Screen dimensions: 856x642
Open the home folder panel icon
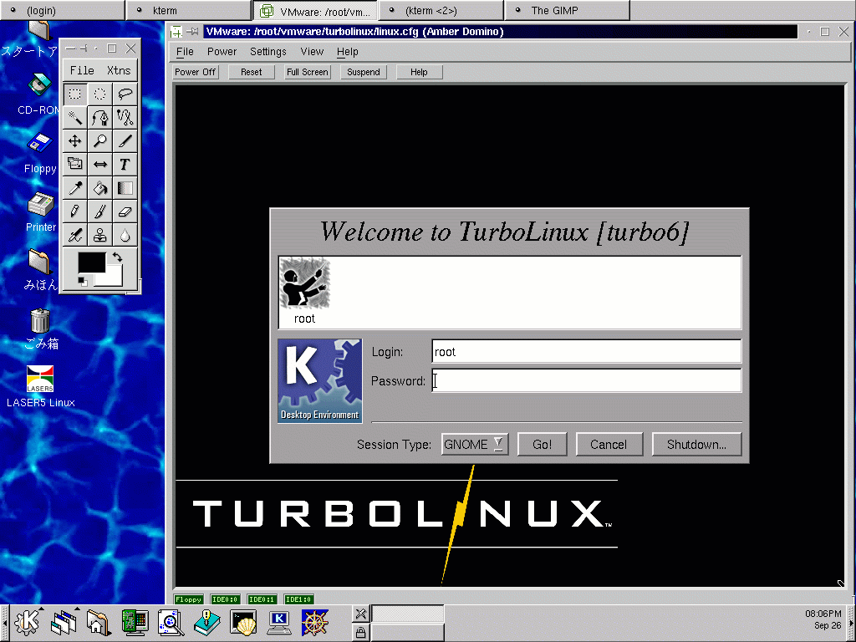coord(99,622)
